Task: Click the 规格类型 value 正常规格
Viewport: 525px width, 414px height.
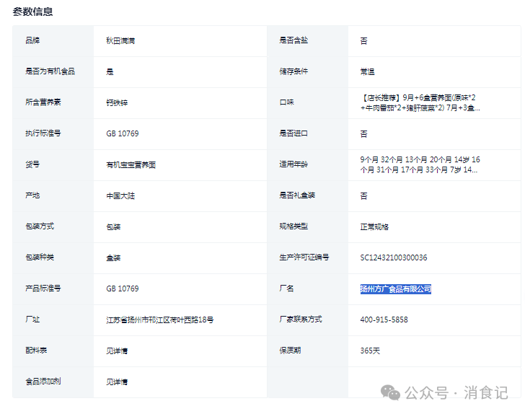Action: (374, 227)
